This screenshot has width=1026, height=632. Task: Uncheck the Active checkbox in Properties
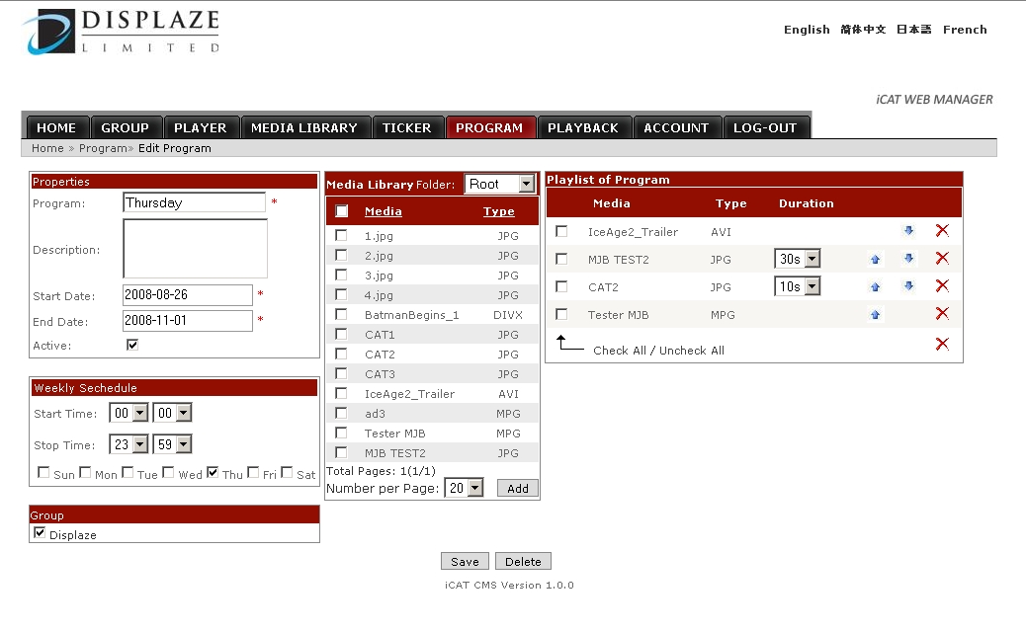click(132, 345)
